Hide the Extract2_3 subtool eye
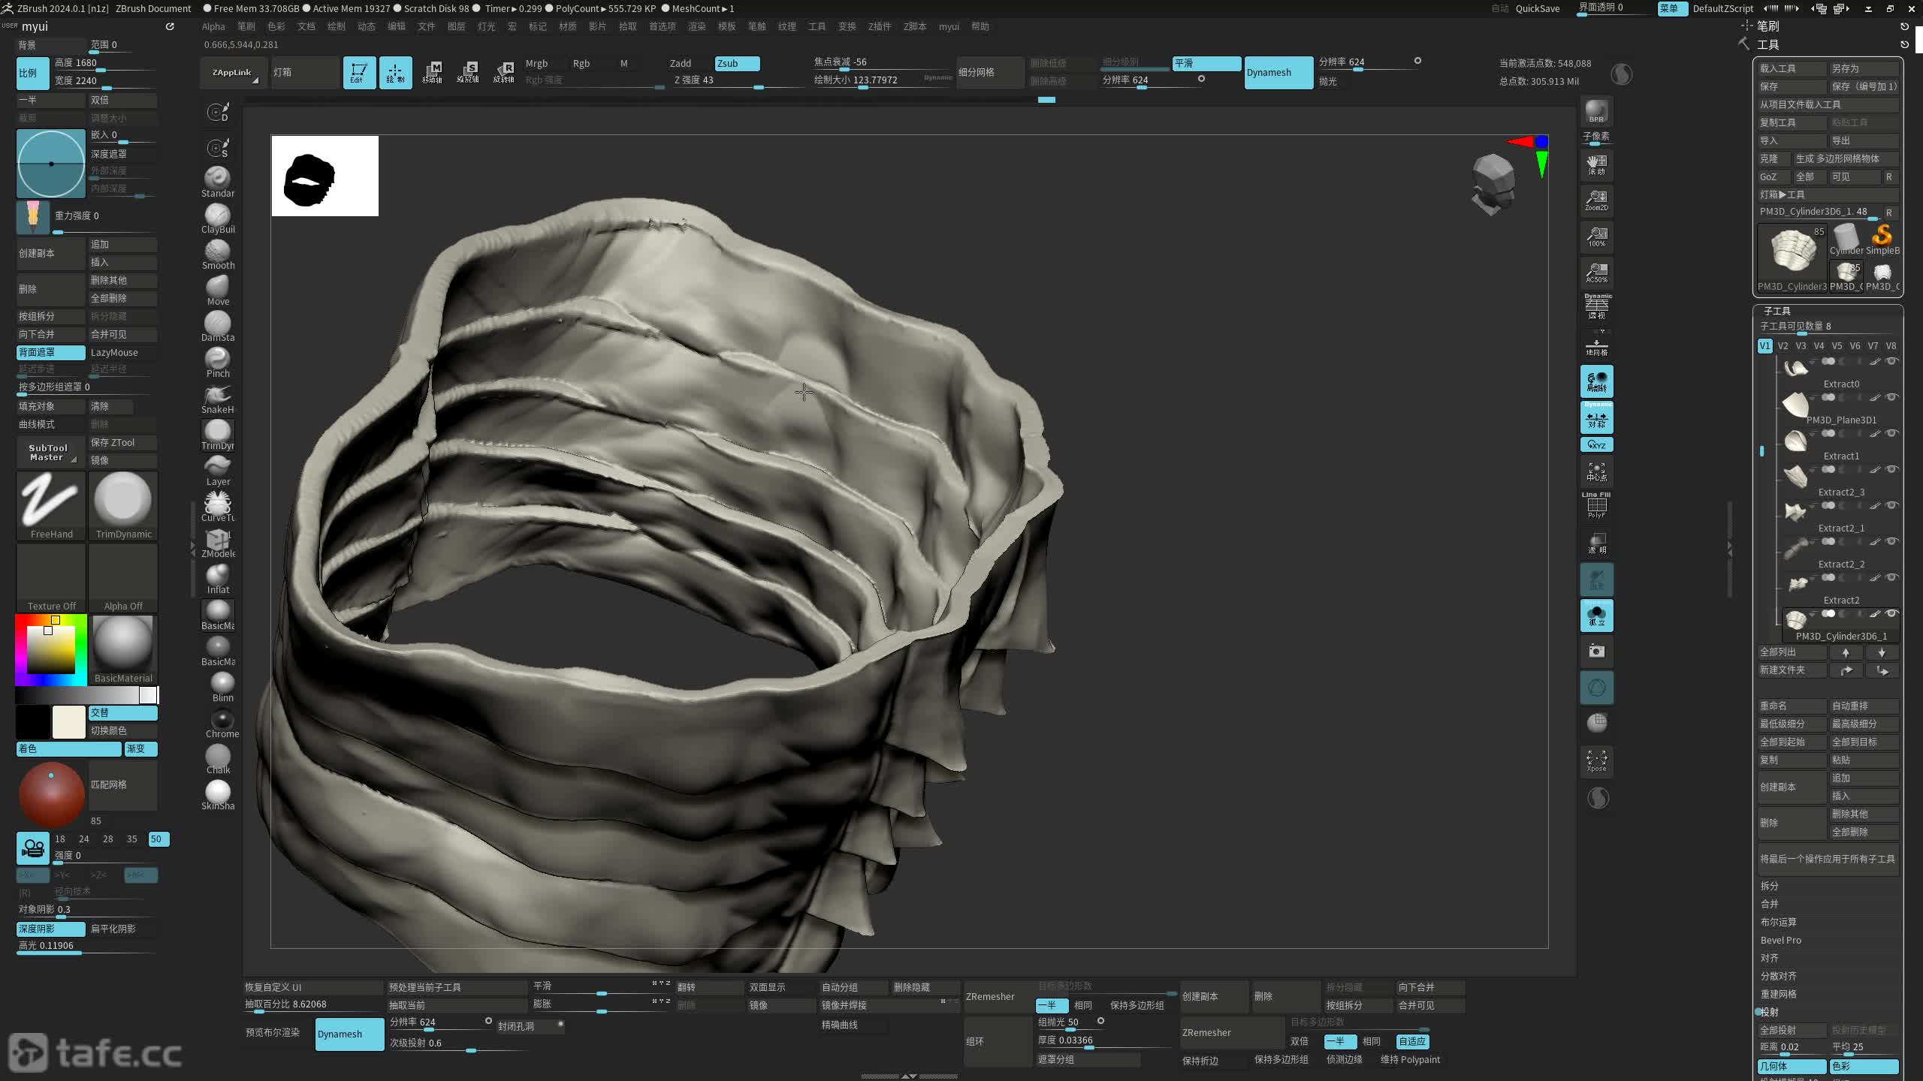Image resolution: width=1923 pixels, height=1081 pixels. point(1891,470)
